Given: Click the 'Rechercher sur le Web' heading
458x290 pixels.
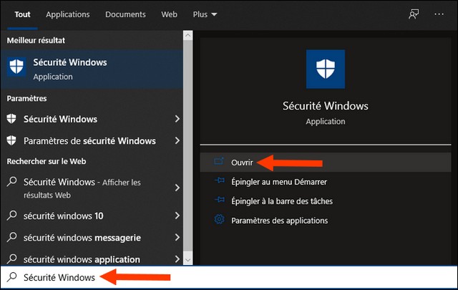Looking at the screenshot, I should pyautogui.click(x=47, y=161).
